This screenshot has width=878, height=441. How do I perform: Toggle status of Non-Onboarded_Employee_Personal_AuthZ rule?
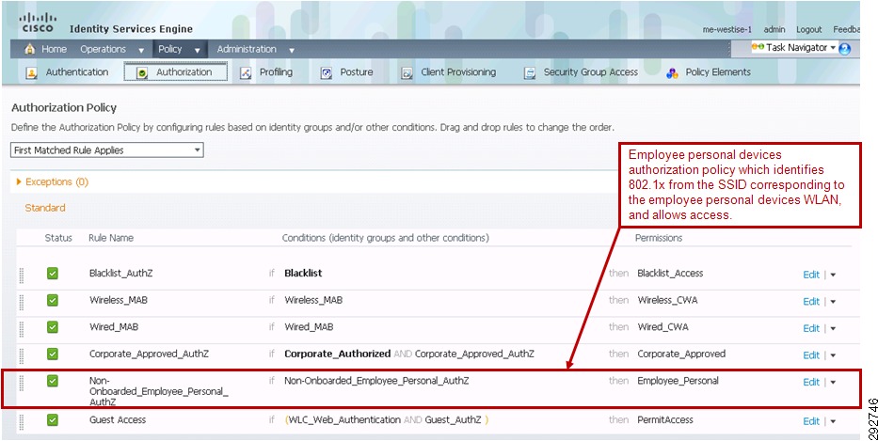click(52, 381)
